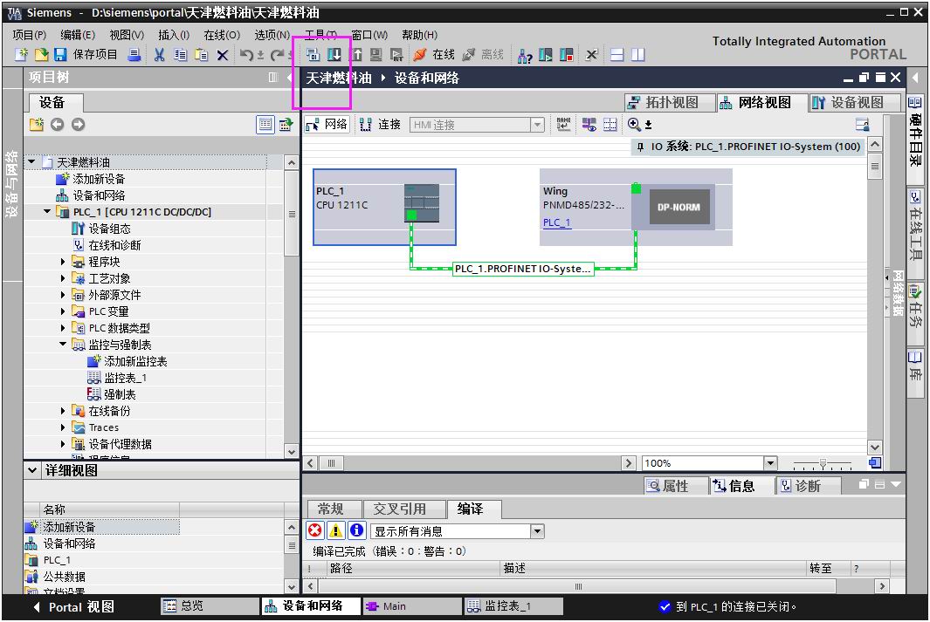Viewport: 930px width, 622px height.
Task: Click the Cut scissors icon
Action: point(159,55)
